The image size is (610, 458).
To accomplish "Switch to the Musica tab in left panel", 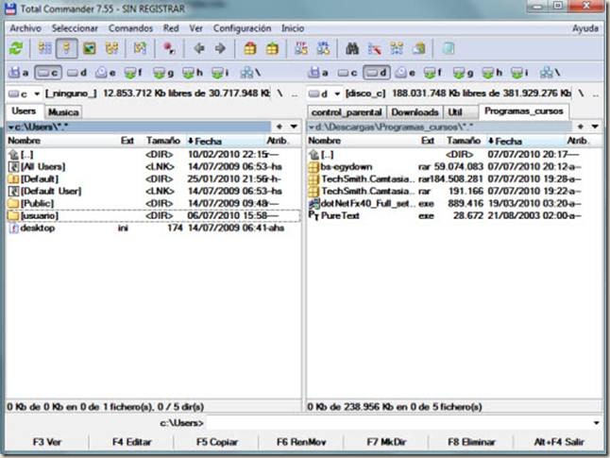I will (63, 112).
